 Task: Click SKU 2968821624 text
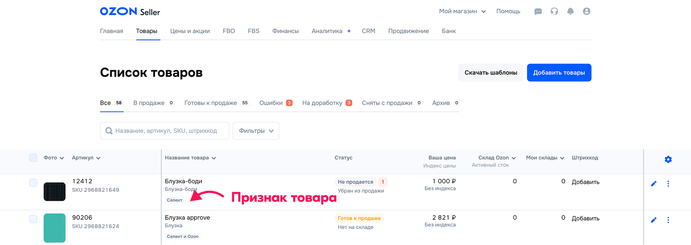pos(96,227)
